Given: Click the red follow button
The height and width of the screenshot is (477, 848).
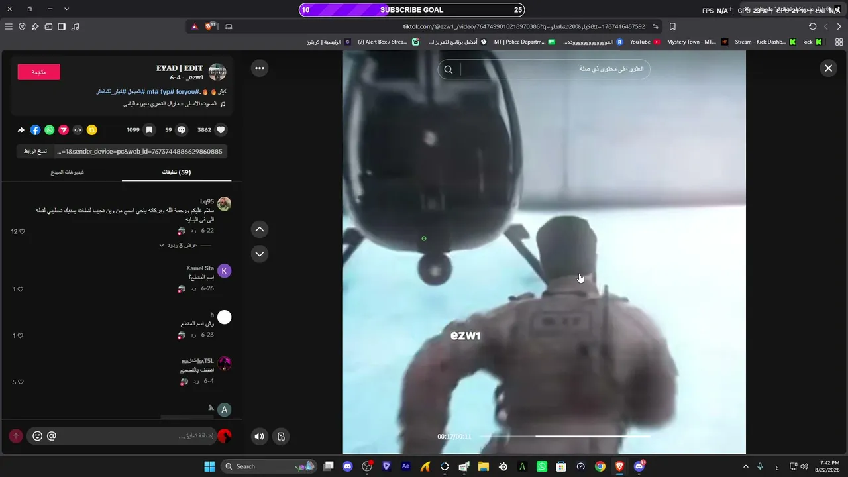Looking at the screenshot, I should 38,72.
